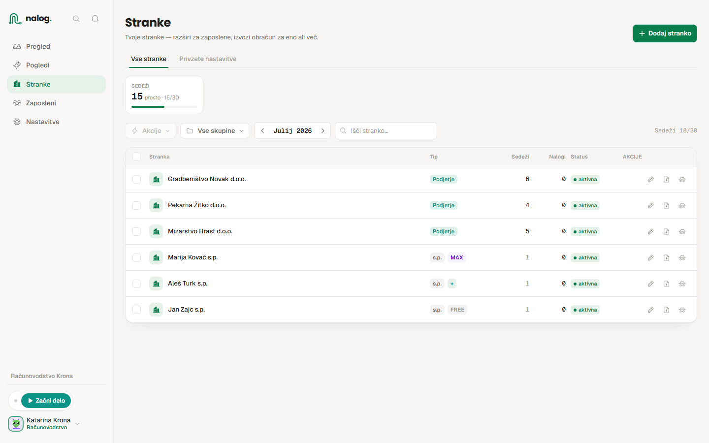This screenshot has height=443, width=709.
Task: Open Nastavitve in sidebar
Action: coord(56,122)
